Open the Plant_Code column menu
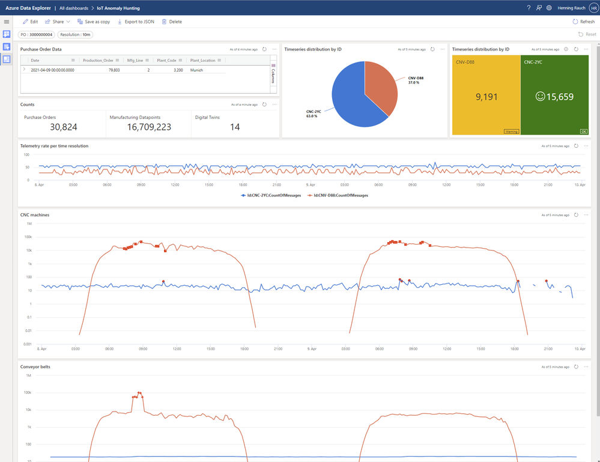600x462 pixels. pyautogui.click(x=180, y=61)
